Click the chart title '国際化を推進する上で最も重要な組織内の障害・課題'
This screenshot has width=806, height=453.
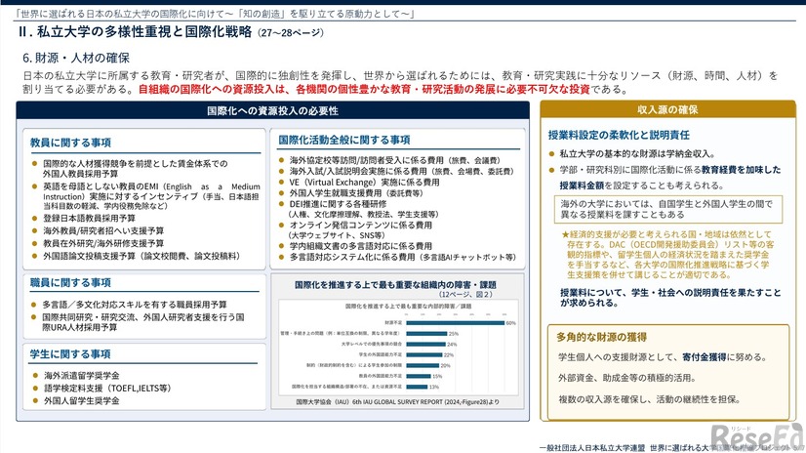click(x=395, y=284)
